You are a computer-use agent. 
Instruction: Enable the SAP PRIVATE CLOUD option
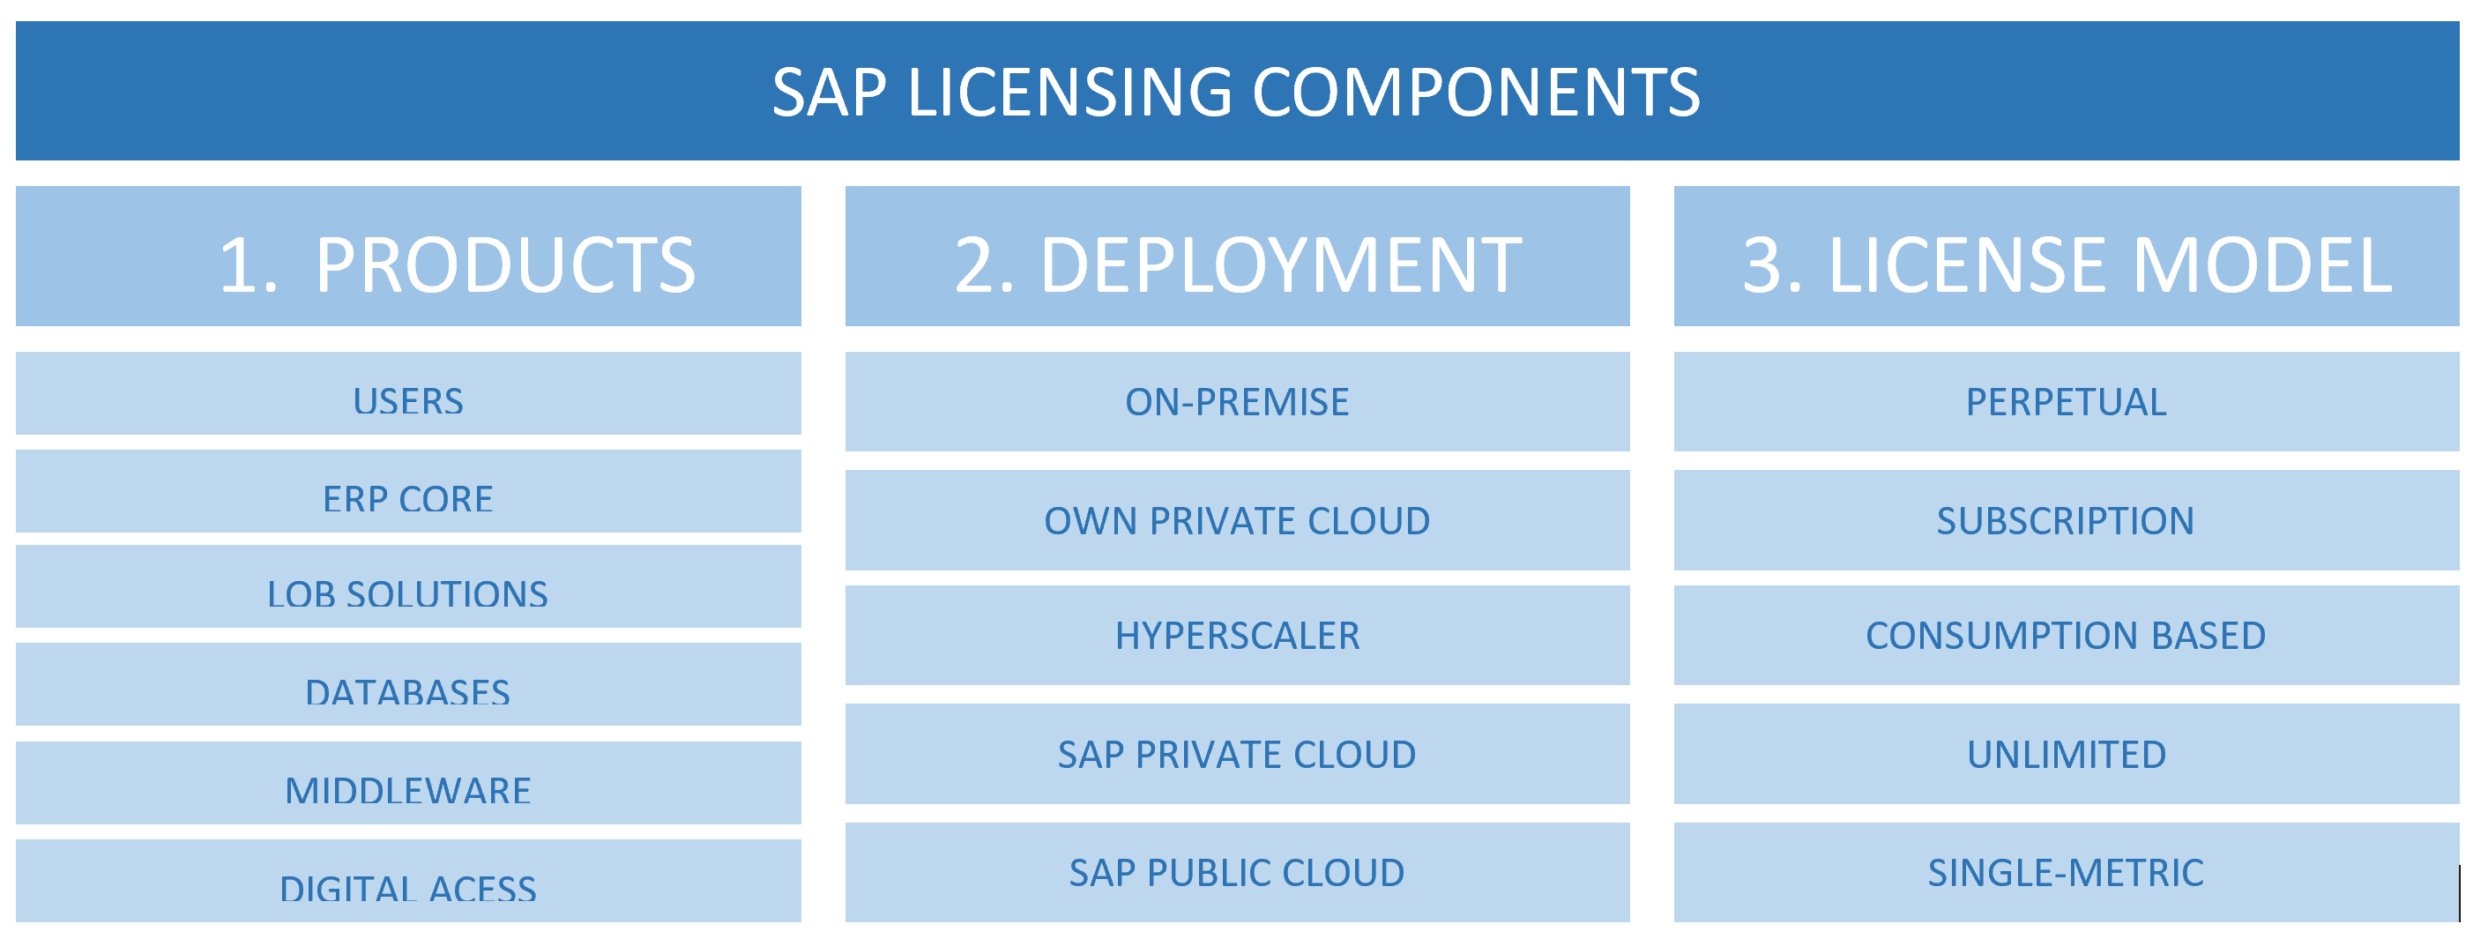pos(1236,755)
